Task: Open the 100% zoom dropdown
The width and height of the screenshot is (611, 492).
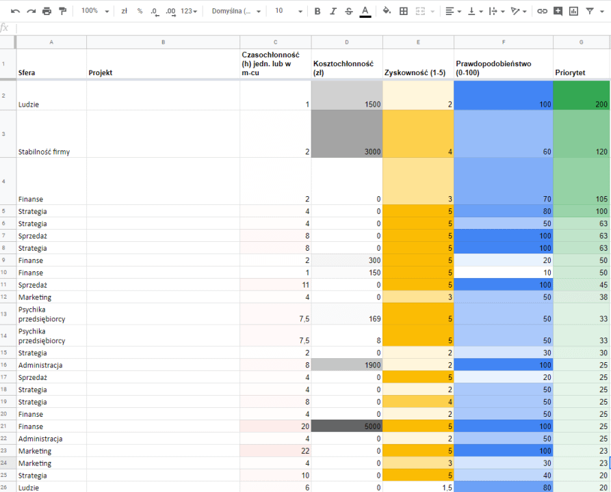Action: pos(94,11)
